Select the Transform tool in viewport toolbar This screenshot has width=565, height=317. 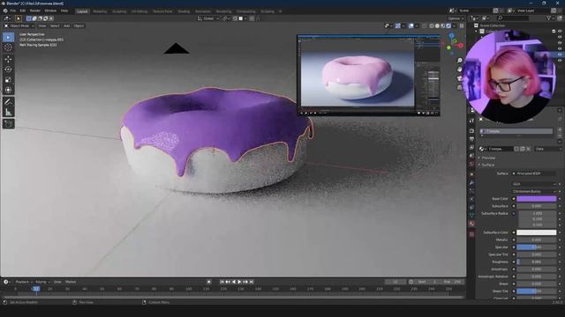[x=8, y=90]
